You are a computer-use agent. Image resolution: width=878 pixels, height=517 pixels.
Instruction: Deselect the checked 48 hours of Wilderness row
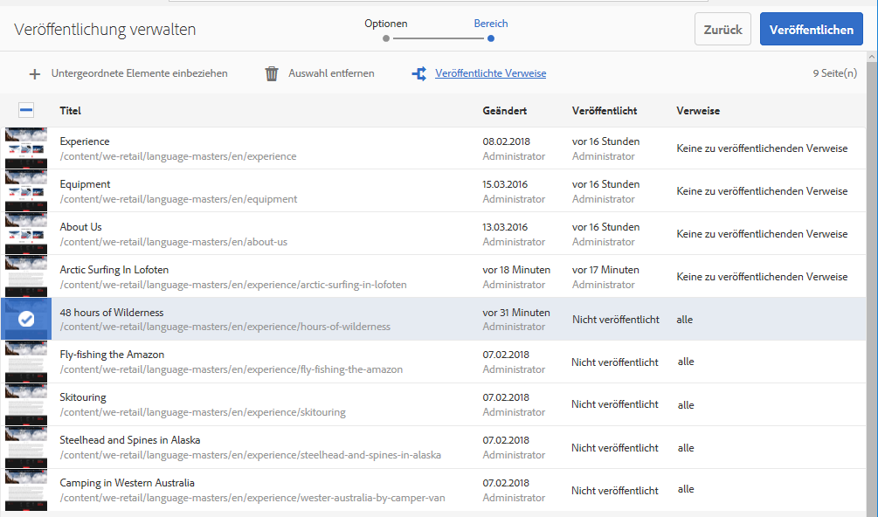click(x=26, y=320)
